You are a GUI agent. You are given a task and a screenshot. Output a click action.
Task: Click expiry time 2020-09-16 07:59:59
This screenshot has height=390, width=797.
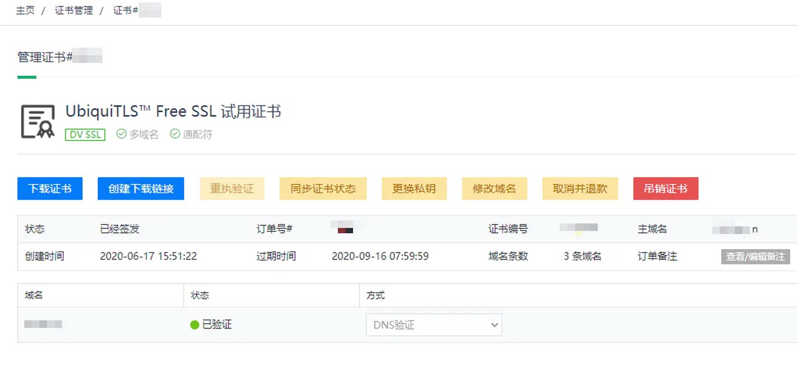380,256
